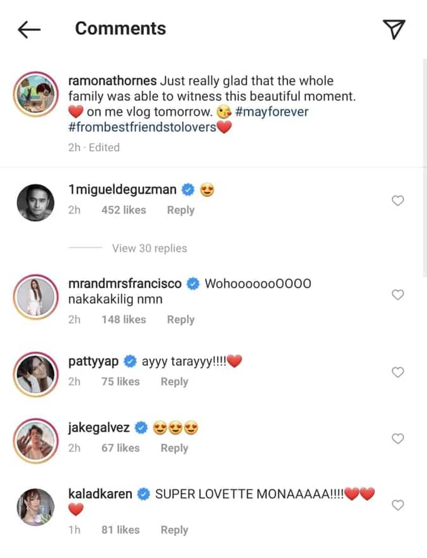The height and width of the screenshot is (558, 427).
Task: Reply to pattyyap's comment
Action: 174,382
